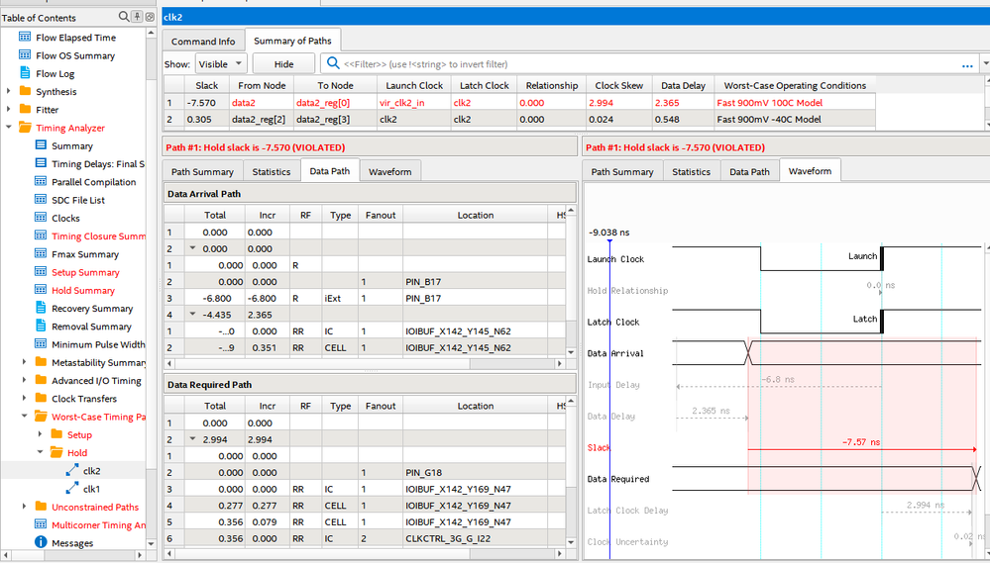Expand the Setup folder under Worst-Case Timing
The width and height of the screenshot is (990, 563).
coord(41,434)
